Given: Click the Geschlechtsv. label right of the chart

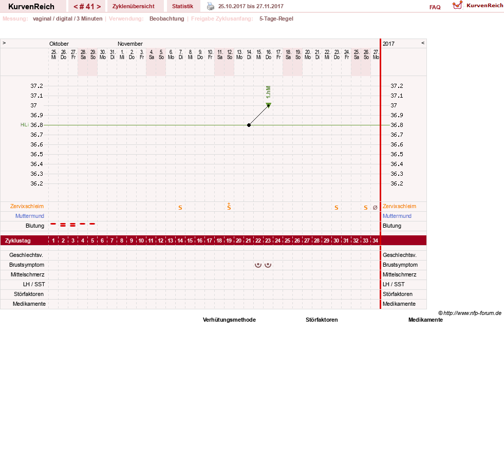Looking at the screenshot, I should click(x=400, y=255).
